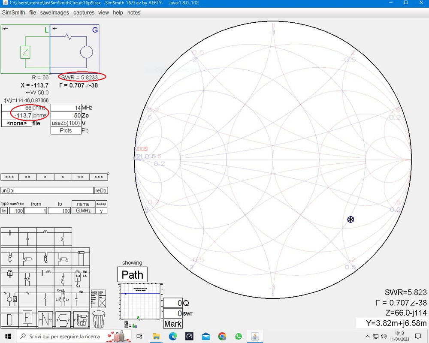This screenshot has height=343, width=429.
Task: Pick the shunt open stub component
Action: 10,257
